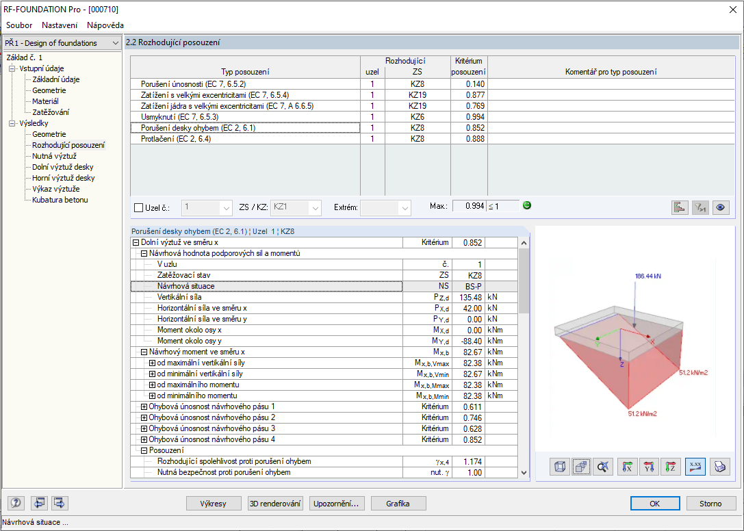Confirm with the OK button
744x531 pixels.
click(655, 504)
